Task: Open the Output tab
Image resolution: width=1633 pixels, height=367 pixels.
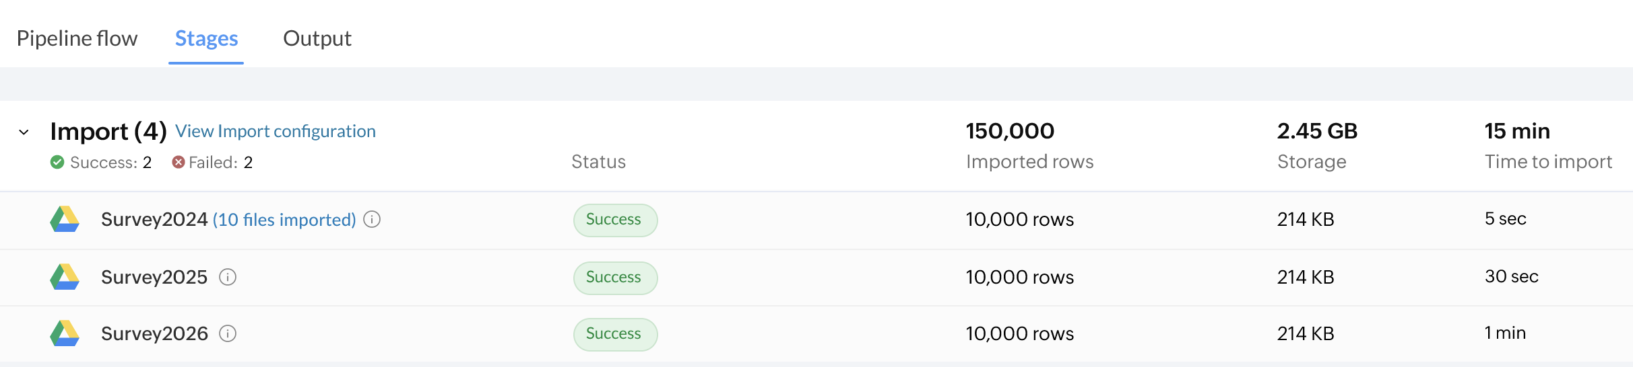Action: coord(317,38)
